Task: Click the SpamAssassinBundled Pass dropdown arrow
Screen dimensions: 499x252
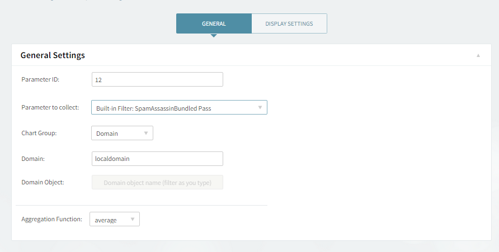Action: click(x=260, y=108)
